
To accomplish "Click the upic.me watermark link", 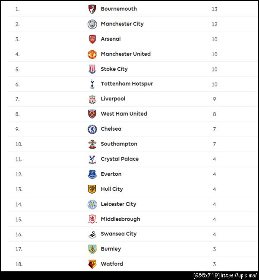I will click(x=240, y=276).
